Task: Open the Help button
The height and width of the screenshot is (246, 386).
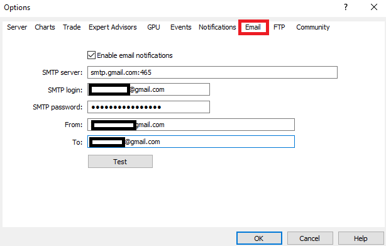Action: [x=361, y=238]
